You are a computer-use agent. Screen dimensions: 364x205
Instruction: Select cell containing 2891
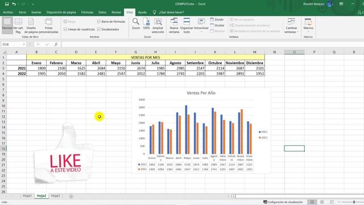(235, 73)
